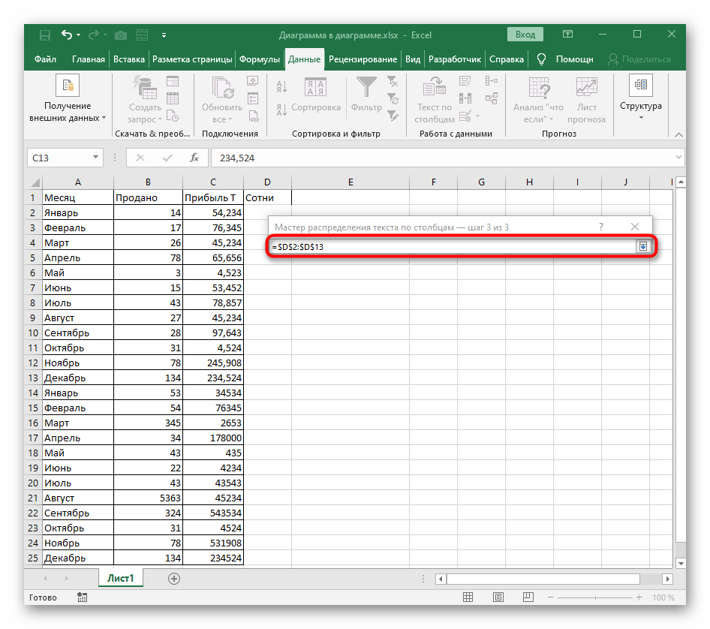The width and height of the screenshot is (710, 629).
Task: Click the Undo arrow icon
Action: (x=67, y=35)
